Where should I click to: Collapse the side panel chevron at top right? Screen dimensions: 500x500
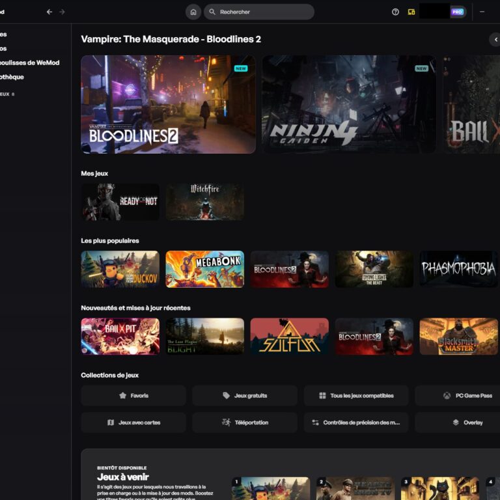point(495,40)
